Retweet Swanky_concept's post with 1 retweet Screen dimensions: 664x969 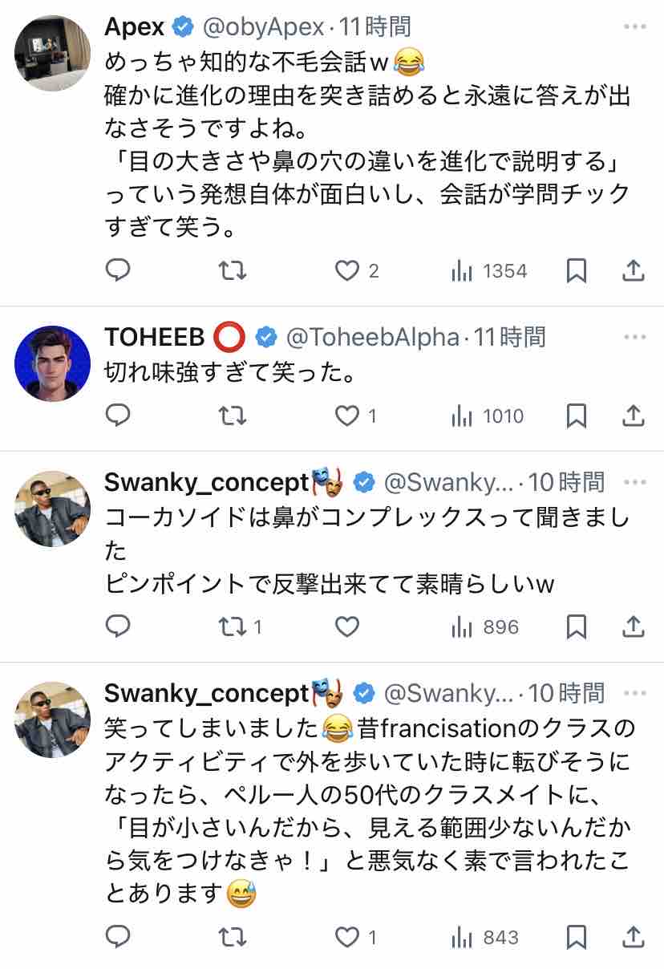[x=233, y=626]
